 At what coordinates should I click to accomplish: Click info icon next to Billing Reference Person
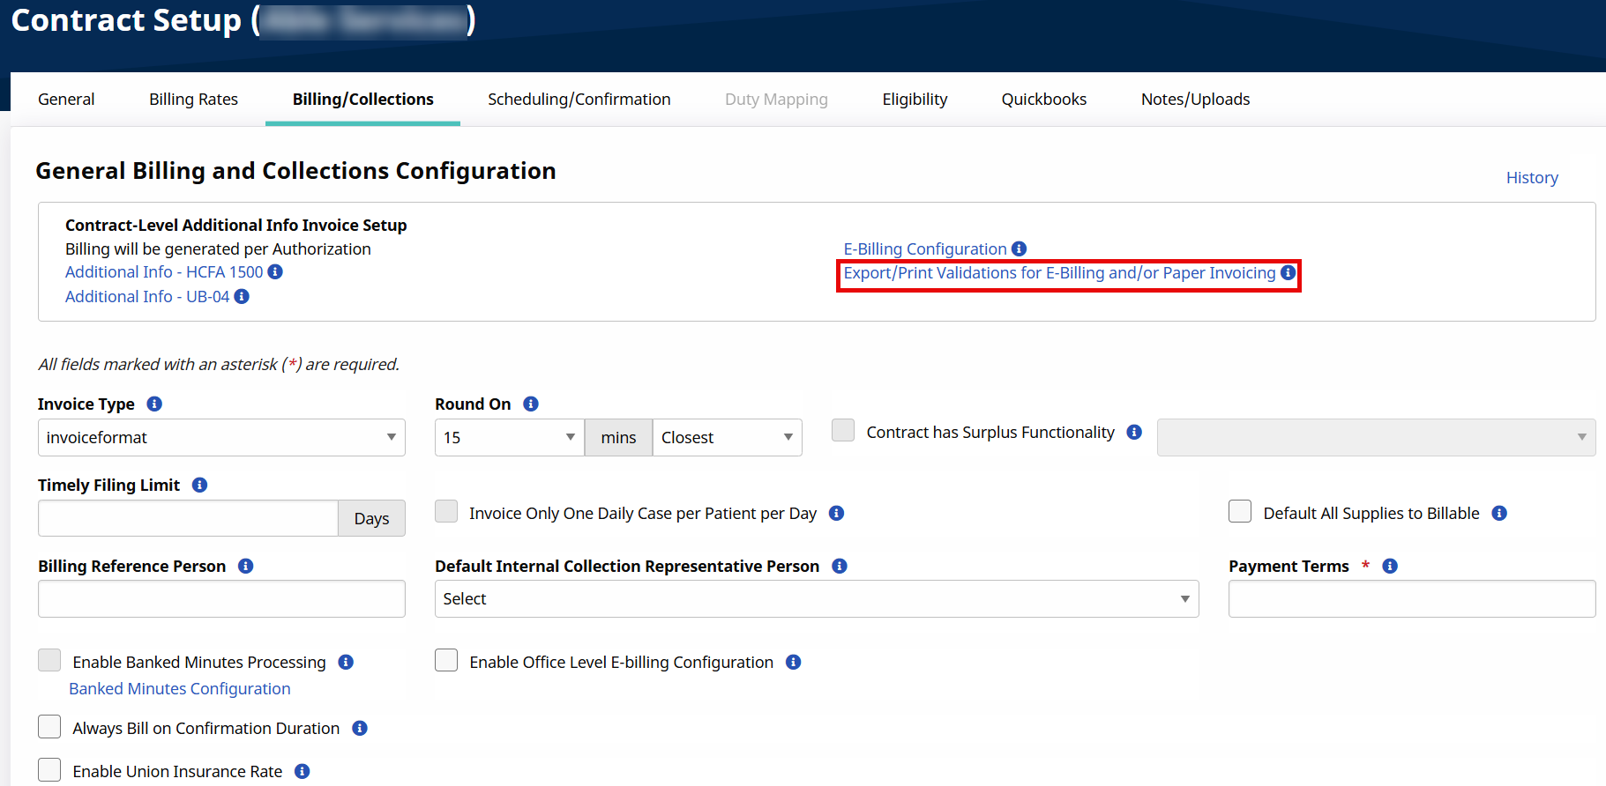[246, 567]
